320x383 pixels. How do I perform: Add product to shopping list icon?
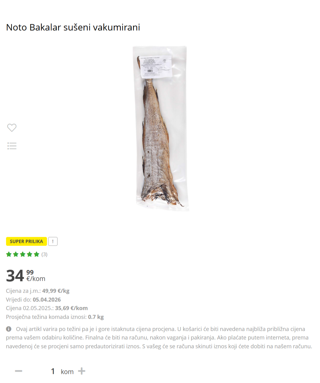click(x=12, y=146)
